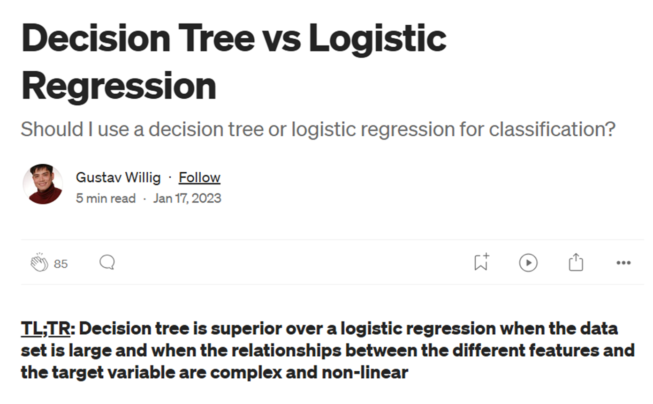Click the clap count number 85
Viewport: 653px width, 404px height.
tap(61, 264)
